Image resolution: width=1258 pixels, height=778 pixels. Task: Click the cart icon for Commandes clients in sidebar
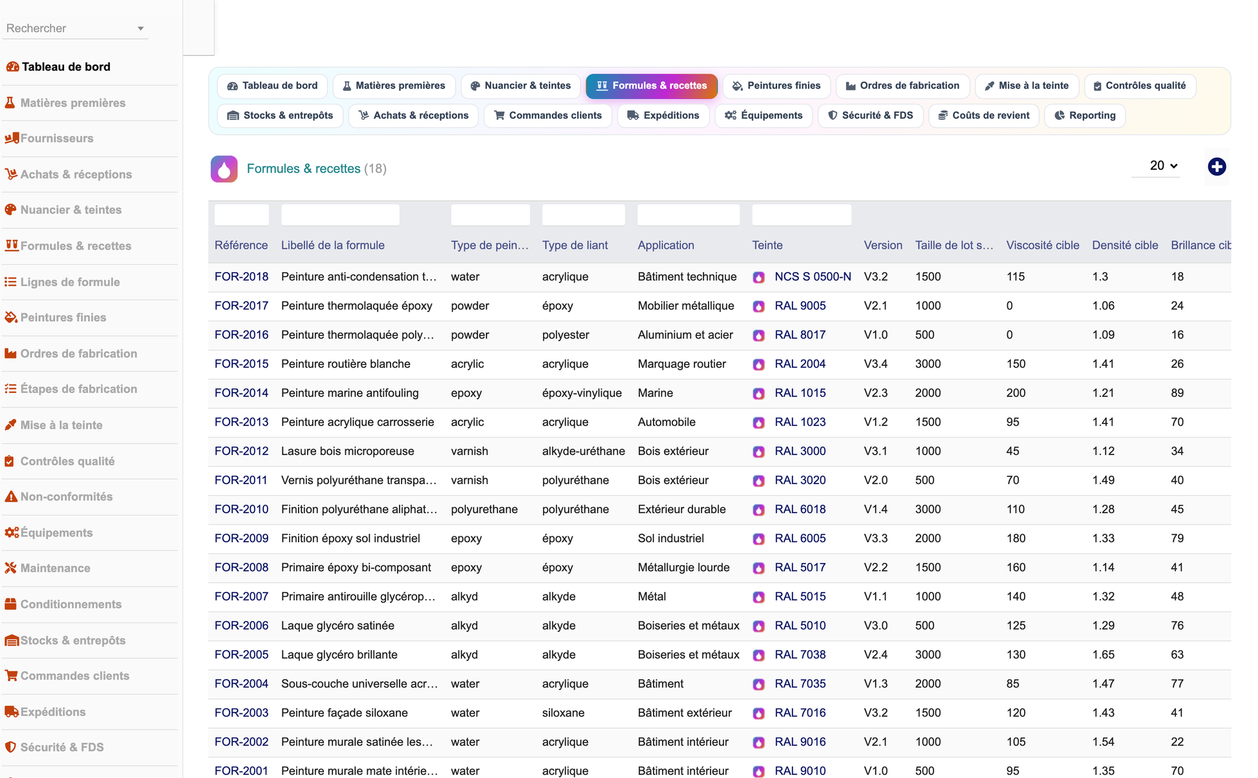[x=11, y=675]
